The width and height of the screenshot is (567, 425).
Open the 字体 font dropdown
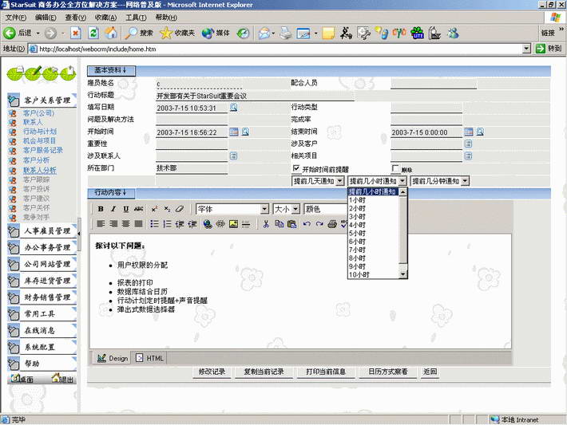click(264, 209)
